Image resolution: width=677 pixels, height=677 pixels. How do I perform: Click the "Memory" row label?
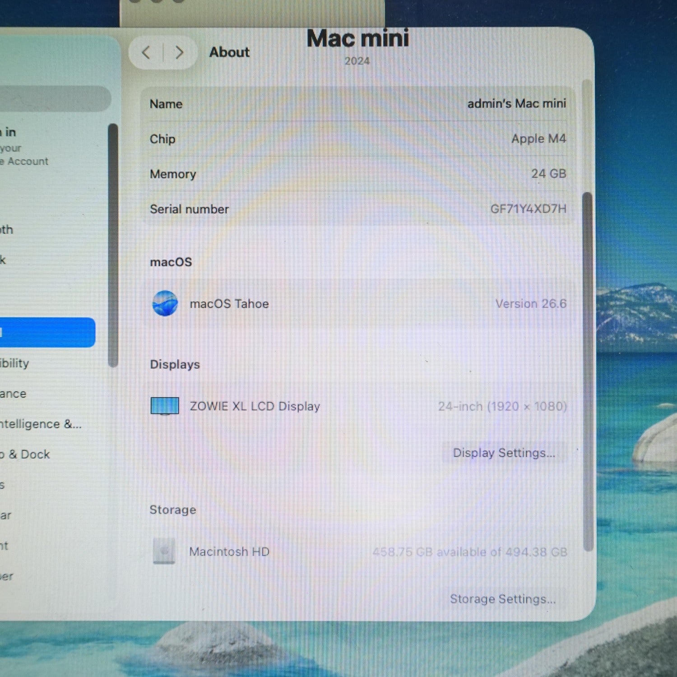pos(173,174)
